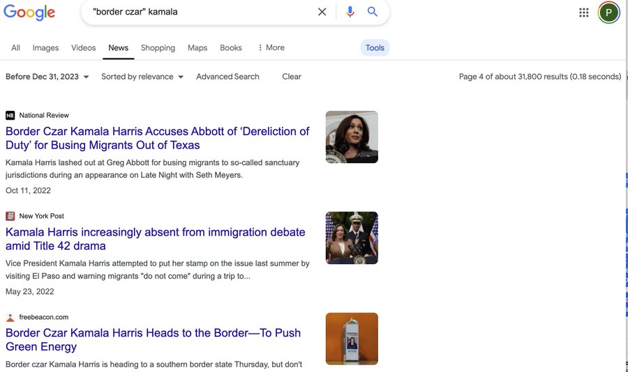Switch to the Videos tab

click(x=83, y=47)
